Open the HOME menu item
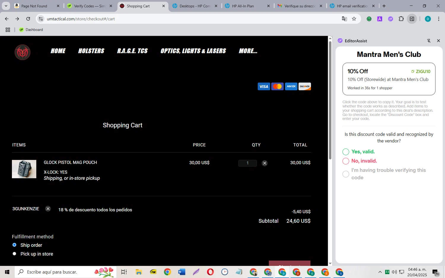This screenshot has height=278, width=445. point(58,51)
